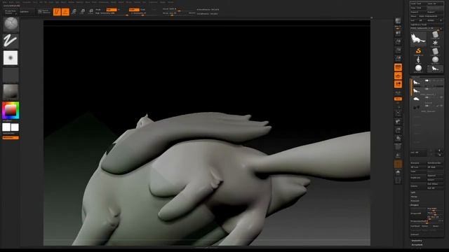Select the large fox tool thumbnail
Screen dimensions: 449x252
point(418,39)
